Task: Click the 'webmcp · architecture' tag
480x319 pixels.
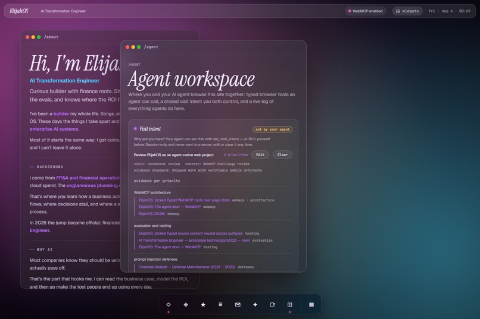Action: (x=253, y=200)
